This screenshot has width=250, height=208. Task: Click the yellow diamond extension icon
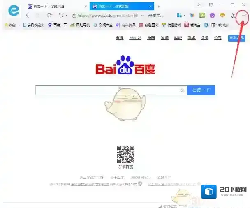[x=222, y=15]
